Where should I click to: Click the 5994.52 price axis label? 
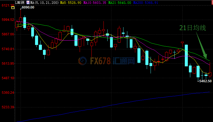[7, 20]
